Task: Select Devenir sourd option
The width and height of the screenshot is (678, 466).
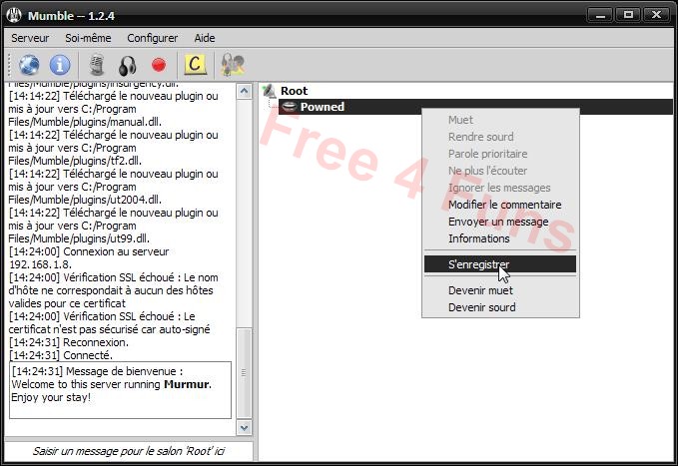Action: tap(481, 307)
